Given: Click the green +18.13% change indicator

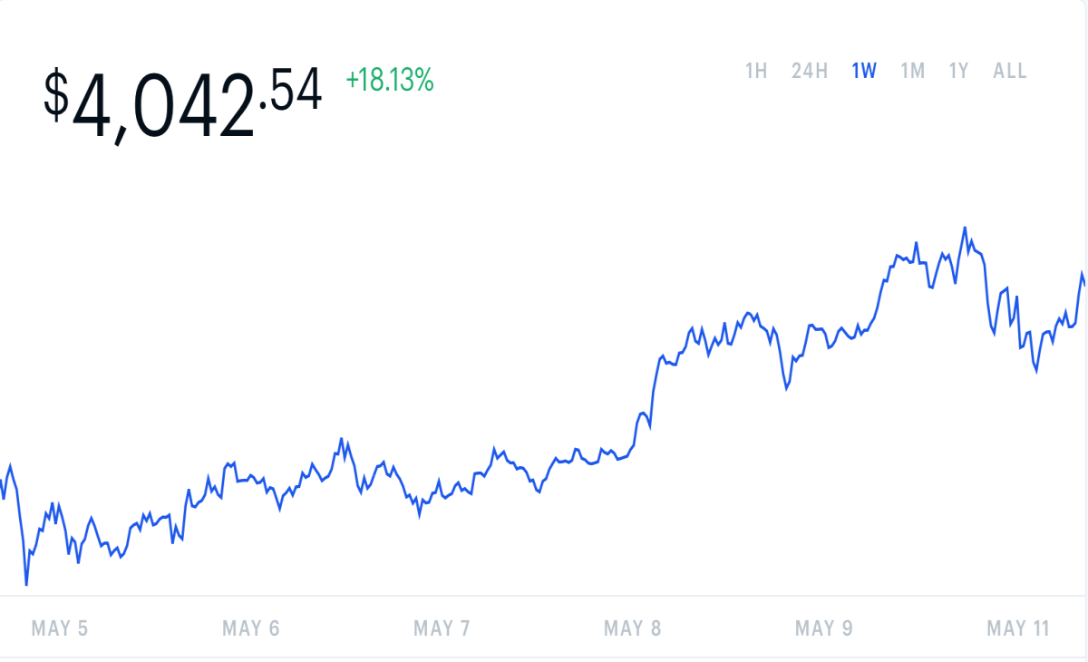Looking at the screenshot, I should click(x=390, y=81).
